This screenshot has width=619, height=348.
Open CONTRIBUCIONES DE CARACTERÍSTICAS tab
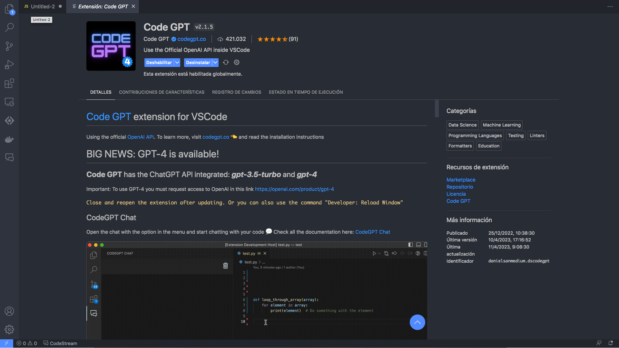coord(162,92)
